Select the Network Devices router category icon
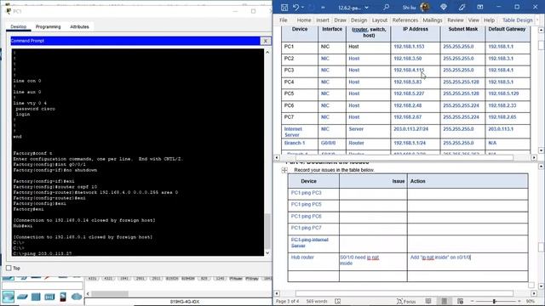545x306 pixels. point(8,297)
